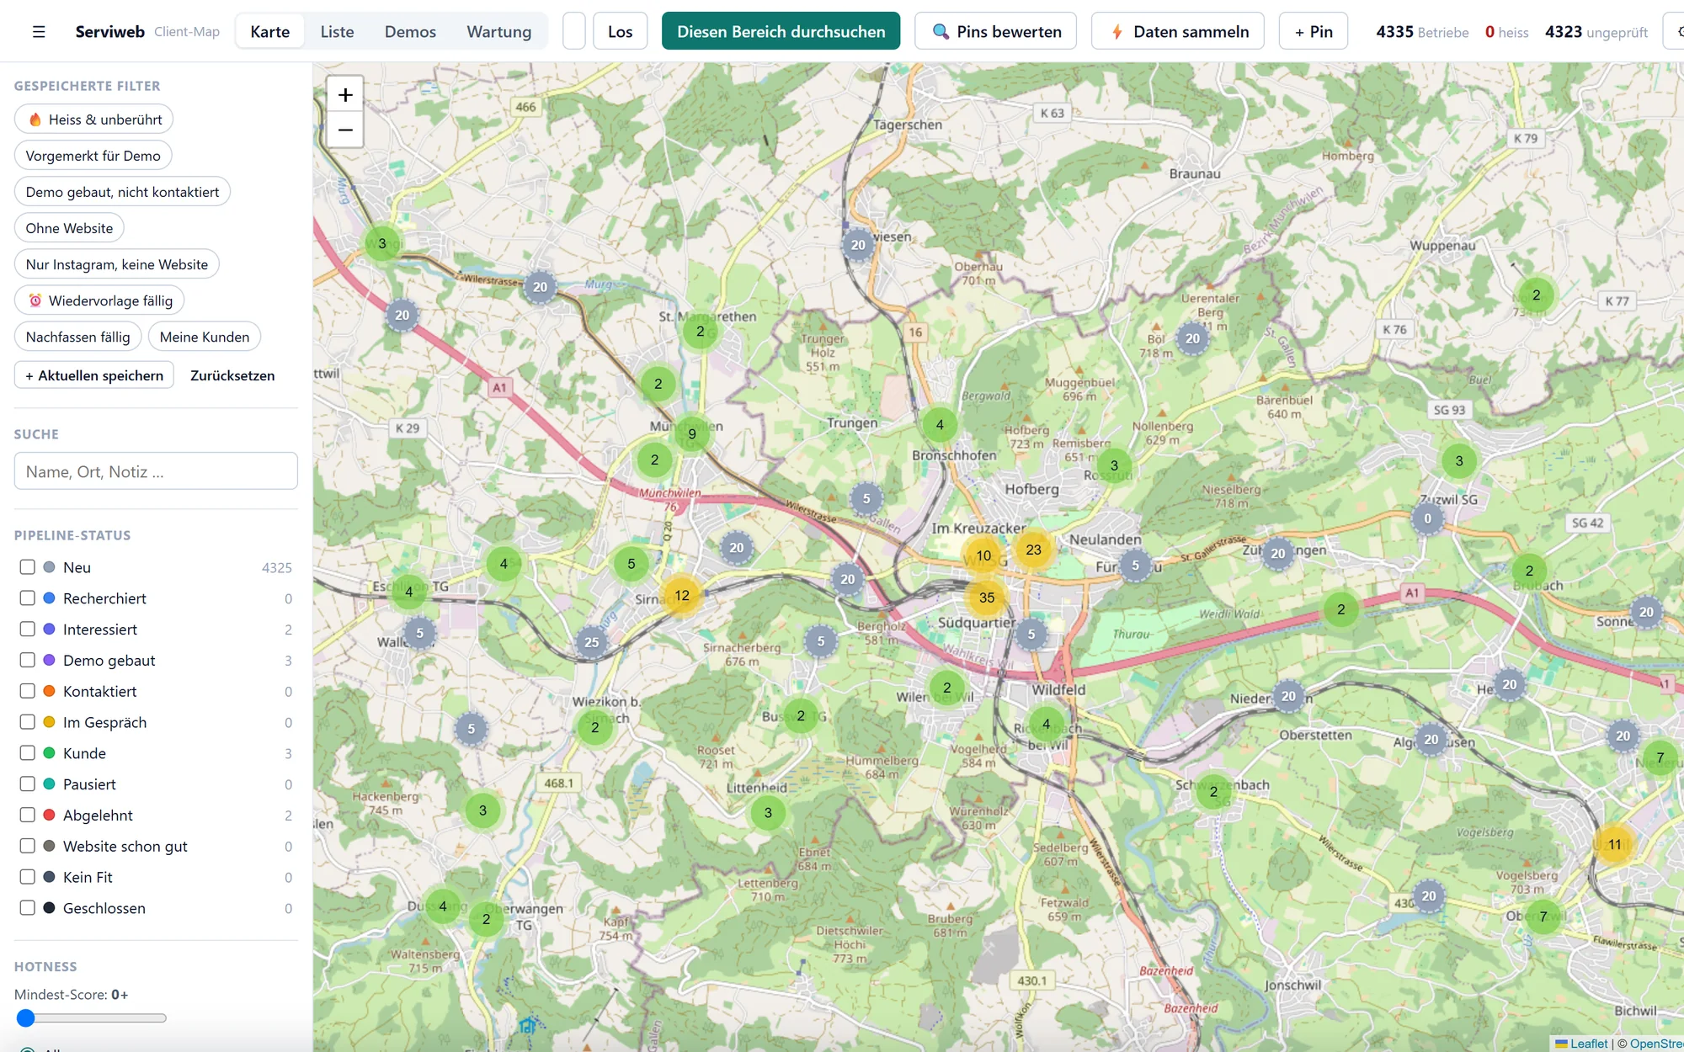This screenshot has height=1052, width=1684.
Task: Click the Mindest-Score slider handle
Action: point(26,1018)
